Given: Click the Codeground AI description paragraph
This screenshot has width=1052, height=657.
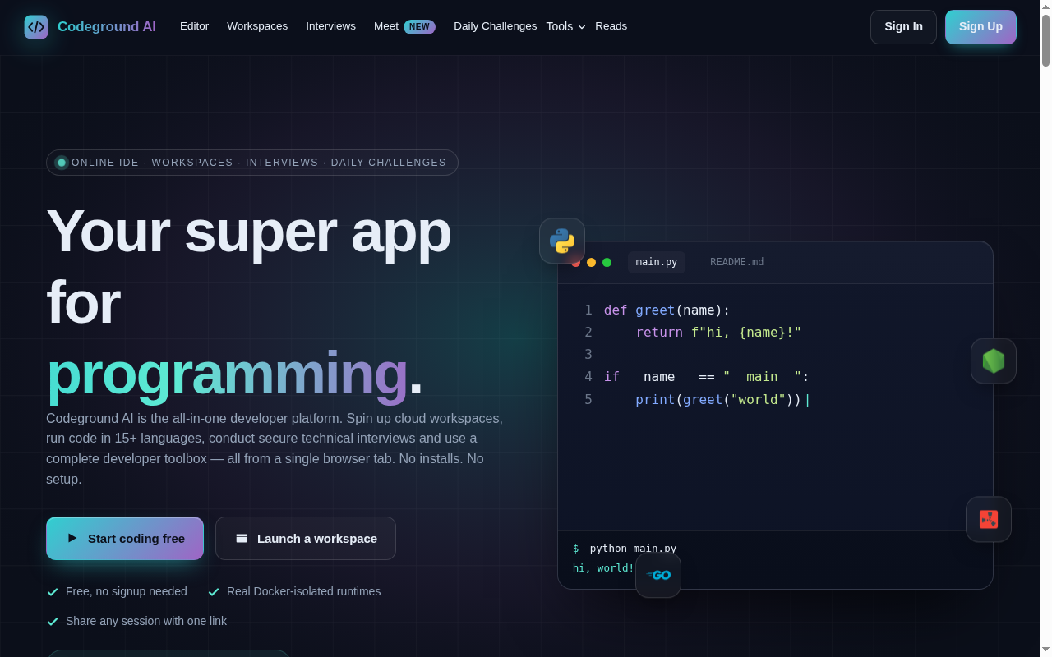Looking at the screenshot, I should [275, 448].
